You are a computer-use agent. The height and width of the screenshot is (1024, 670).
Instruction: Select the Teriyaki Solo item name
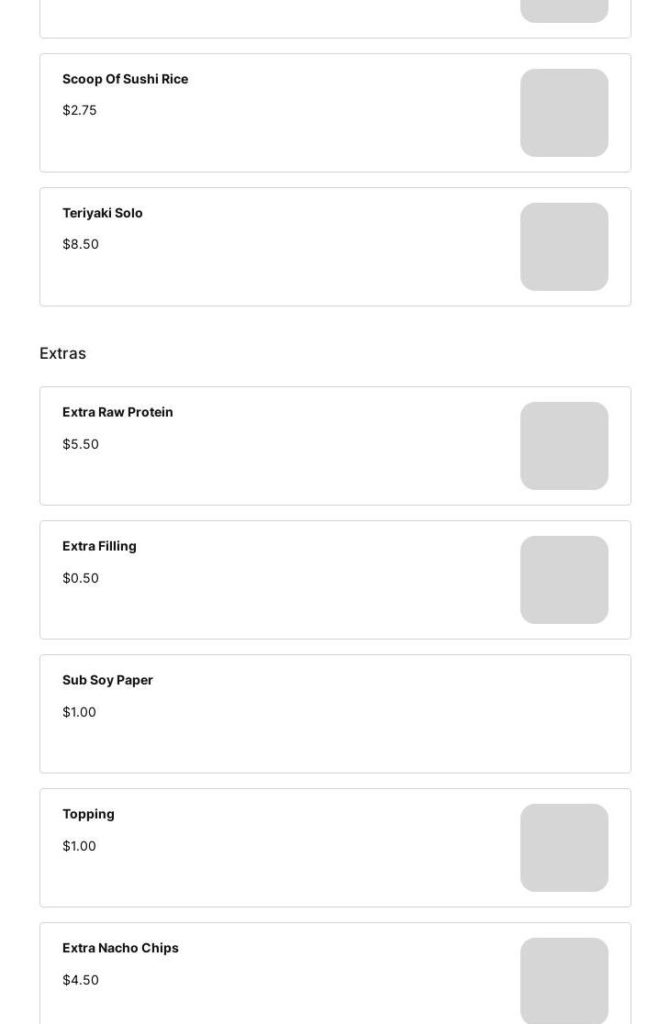tap(103, 213)
